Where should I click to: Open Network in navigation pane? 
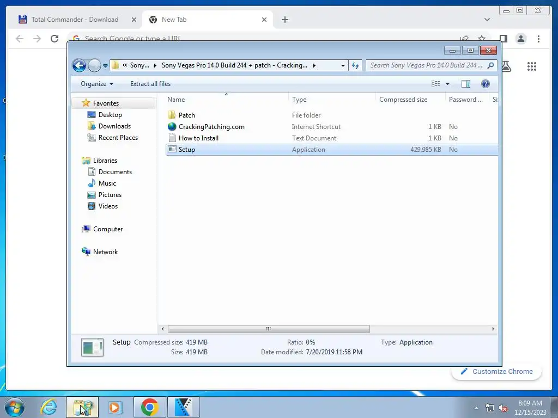coord(105,251)
